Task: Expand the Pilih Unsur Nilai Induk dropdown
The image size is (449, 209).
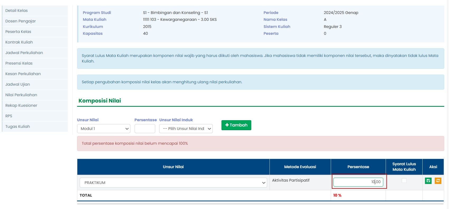Action: point(186,129)
